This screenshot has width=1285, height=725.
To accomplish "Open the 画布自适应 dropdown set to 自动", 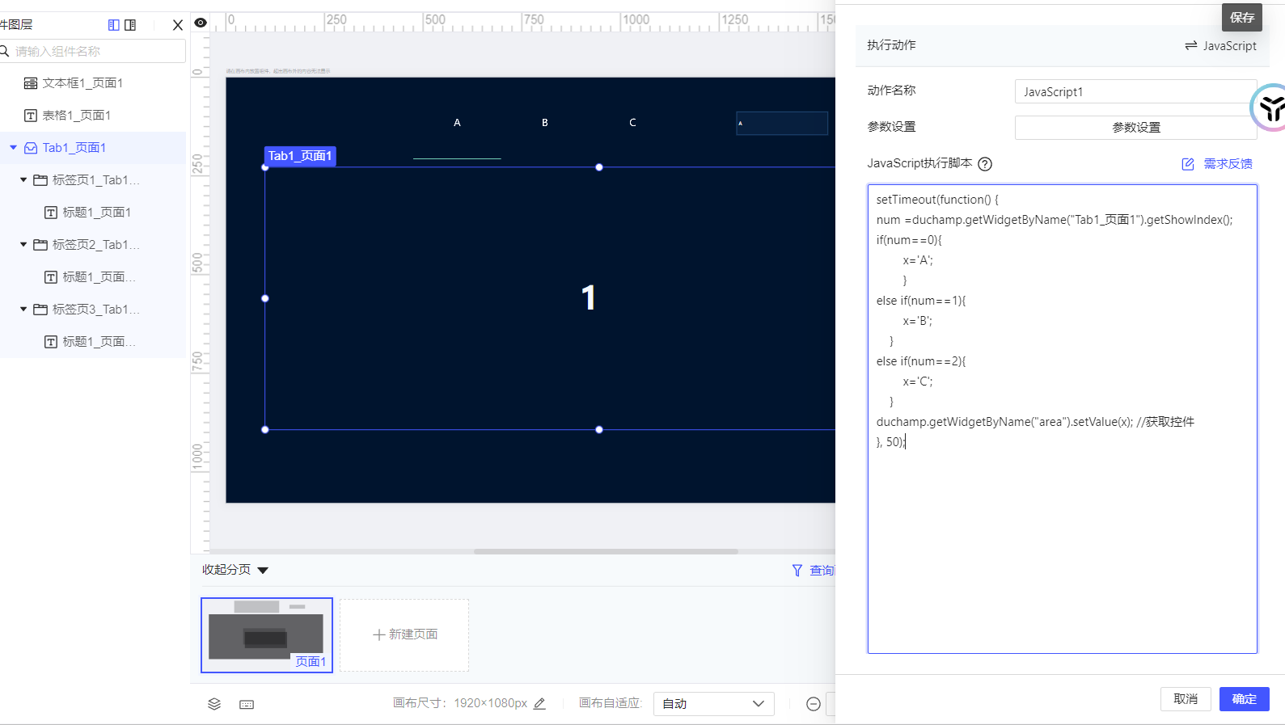I will (713, 704).
